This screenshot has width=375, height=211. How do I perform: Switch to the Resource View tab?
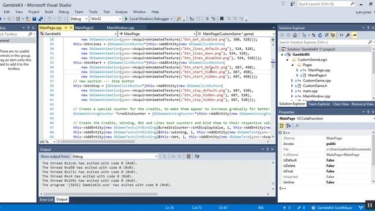pos(362,104)
